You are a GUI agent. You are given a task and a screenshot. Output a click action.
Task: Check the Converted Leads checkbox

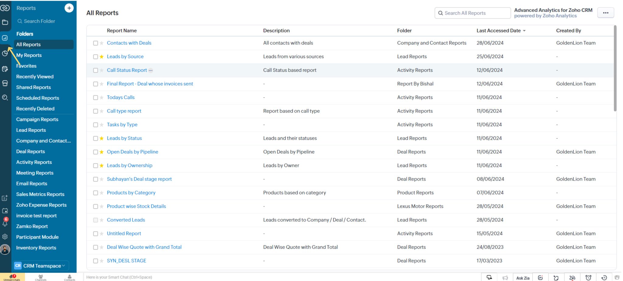(95, 220)
